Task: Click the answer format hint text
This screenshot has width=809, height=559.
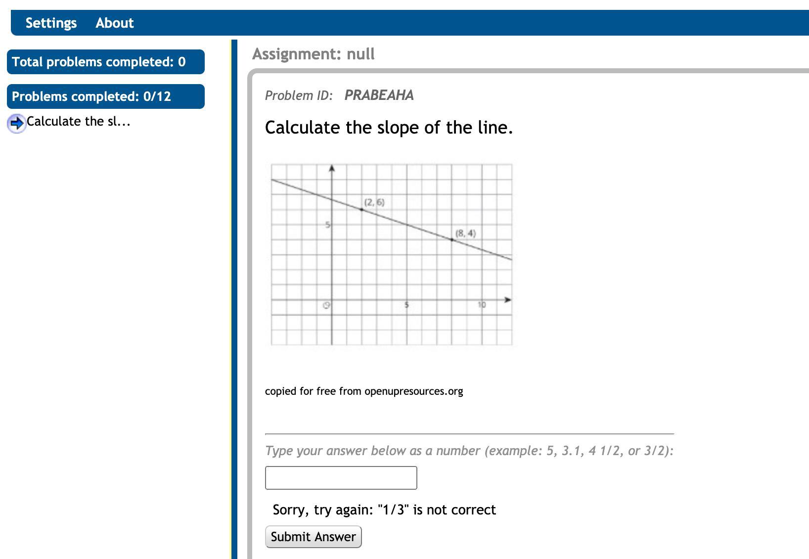Action: [469, 451]
